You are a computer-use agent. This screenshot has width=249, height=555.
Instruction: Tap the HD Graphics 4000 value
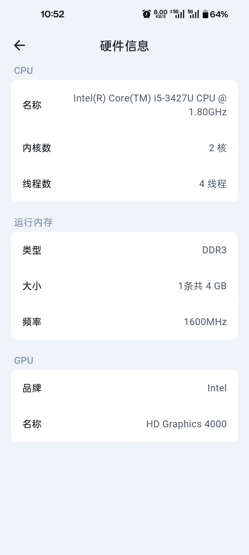186,424
